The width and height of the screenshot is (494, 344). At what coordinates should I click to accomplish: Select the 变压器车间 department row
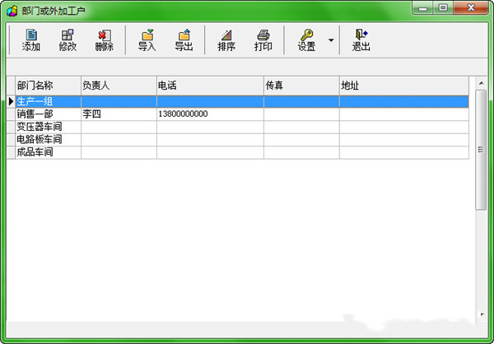click(48, 127)
